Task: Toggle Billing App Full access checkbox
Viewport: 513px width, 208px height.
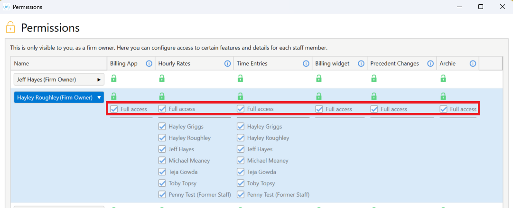Action: tap(114, 109)
